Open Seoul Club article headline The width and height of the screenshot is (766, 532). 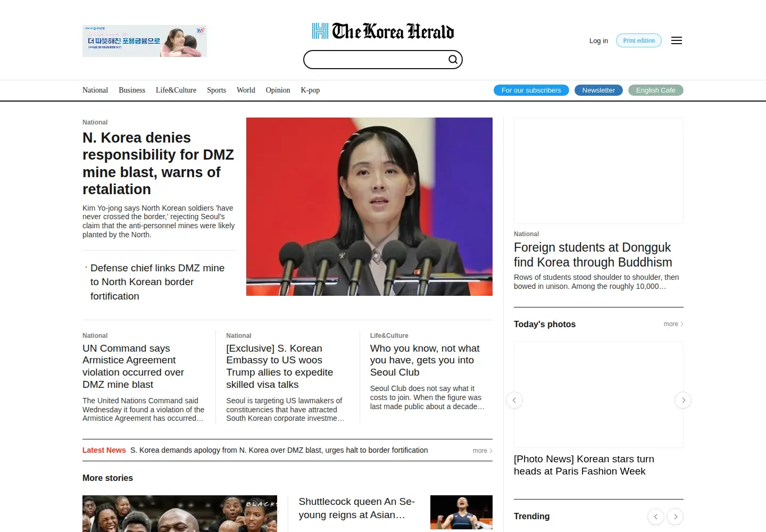click(x=425, y=360)
